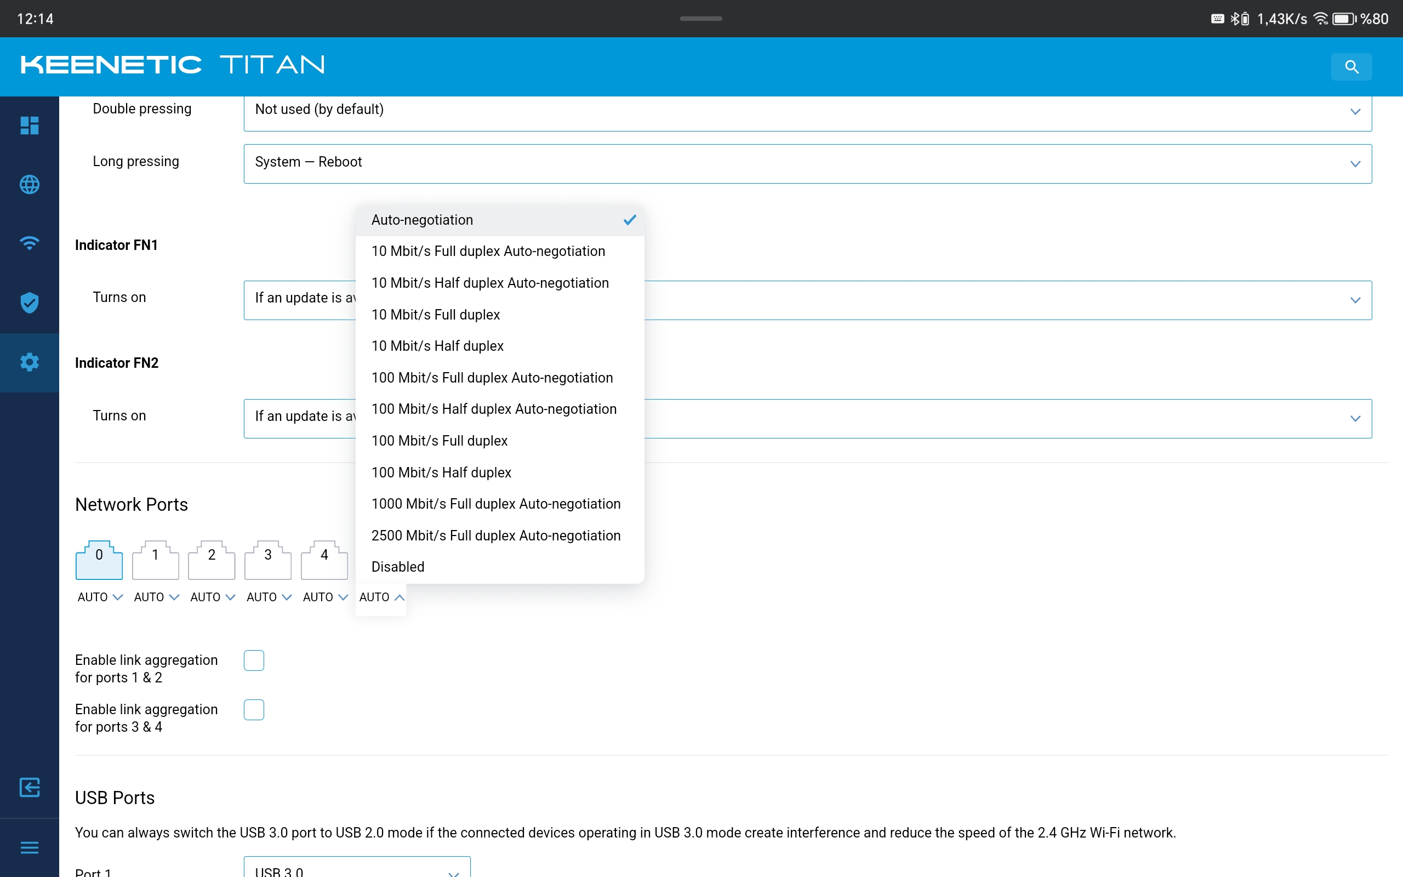Screen dimensions: 1403x877
Task: Choose 10 Mbit/s Full duplex Auto-negotiation
Action: tap(500, 251)
